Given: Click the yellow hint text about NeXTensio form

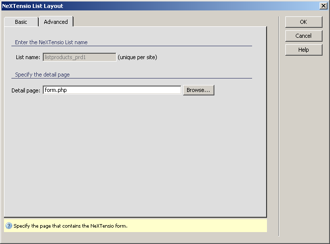Looking at the screenshot, I should (70, 226).
